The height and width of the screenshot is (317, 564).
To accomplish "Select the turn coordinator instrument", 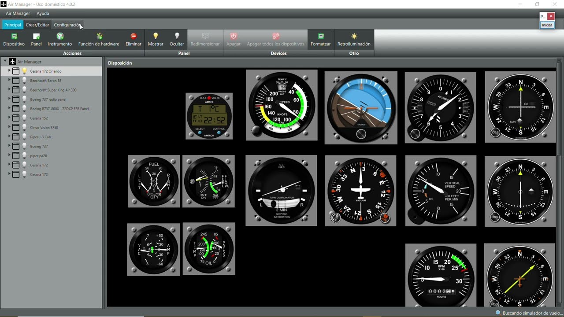I will pos(281,191).
